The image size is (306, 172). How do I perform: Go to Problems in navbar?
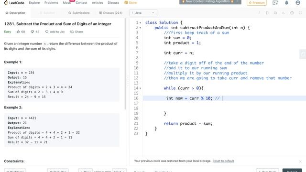pyautogui.click(x=51, y=3)
